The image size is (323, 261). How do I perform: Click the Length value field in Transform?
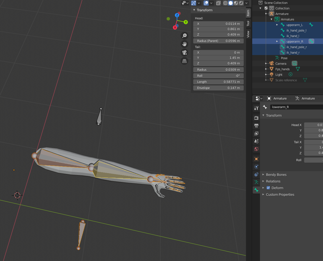tap(218, 82)
